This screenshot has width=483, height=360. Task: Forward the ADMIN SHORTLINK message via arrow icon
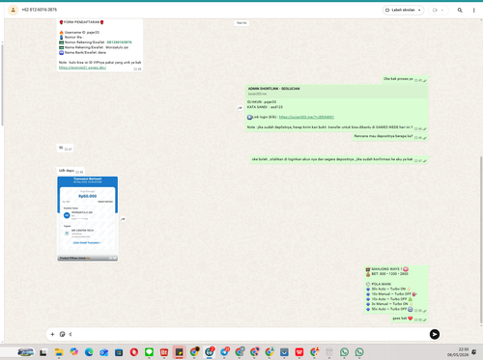(240, 108)
